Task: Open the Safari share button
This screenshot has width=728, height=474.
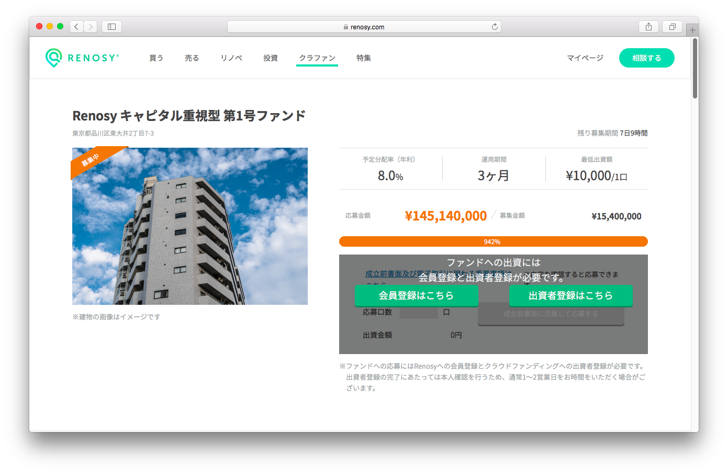Action: 648,27
